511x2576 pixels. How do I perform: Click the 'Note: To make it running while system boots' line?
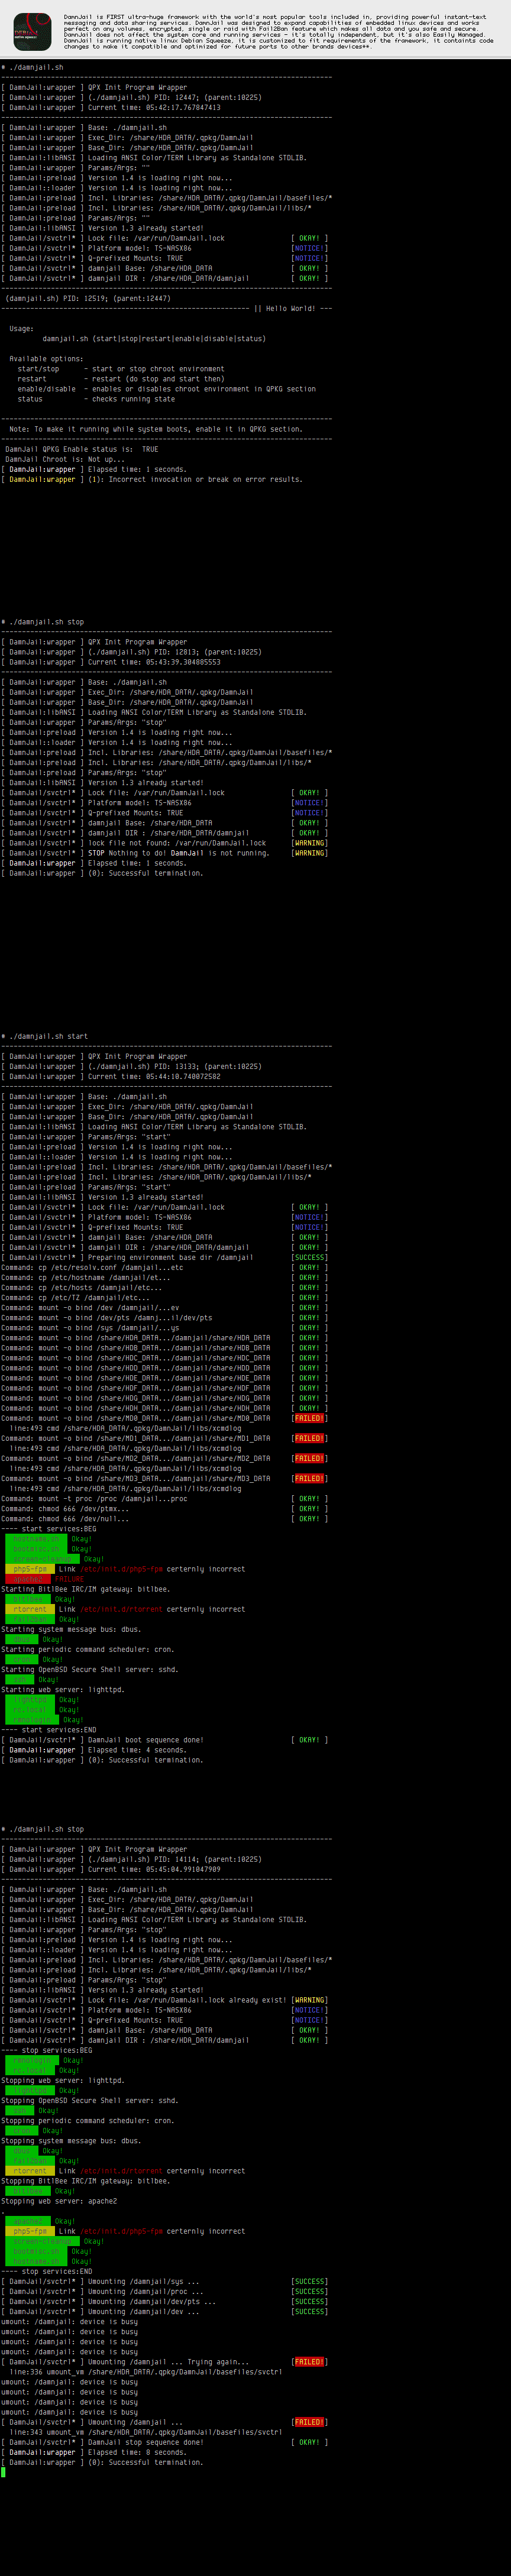pos(155,428)
